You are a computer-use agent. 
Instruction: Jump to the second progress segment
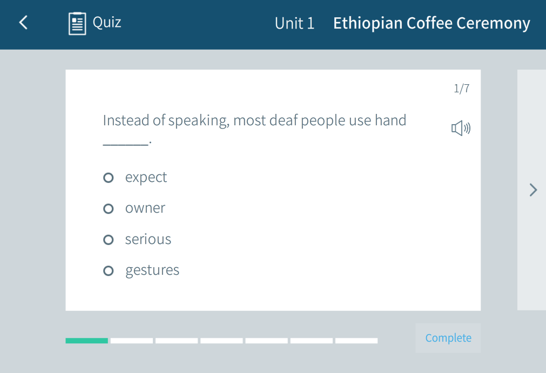132,341
